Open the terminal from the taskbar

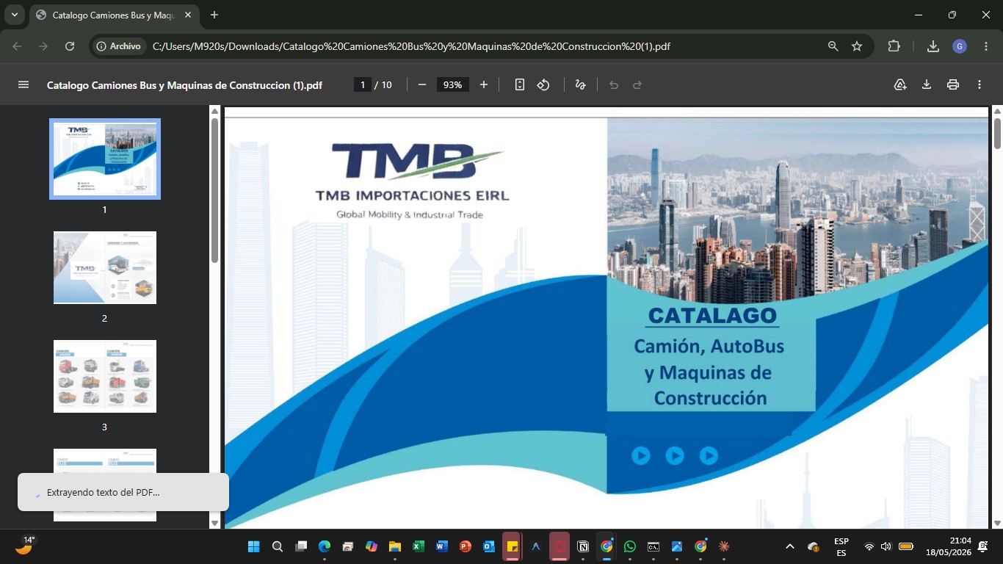pos(653,546)
